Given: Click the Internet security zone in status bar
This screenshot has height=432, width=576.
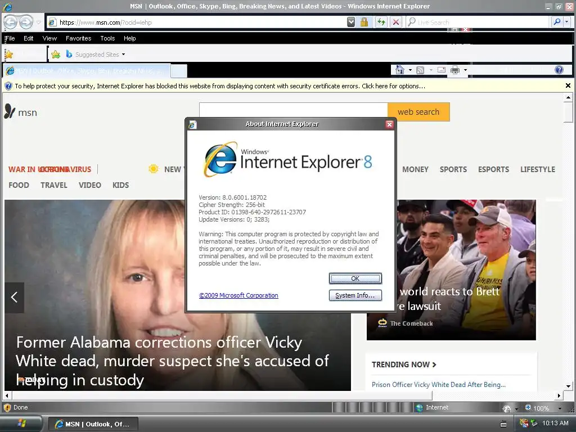Looking at the screenshot, I should pos(432,407).
